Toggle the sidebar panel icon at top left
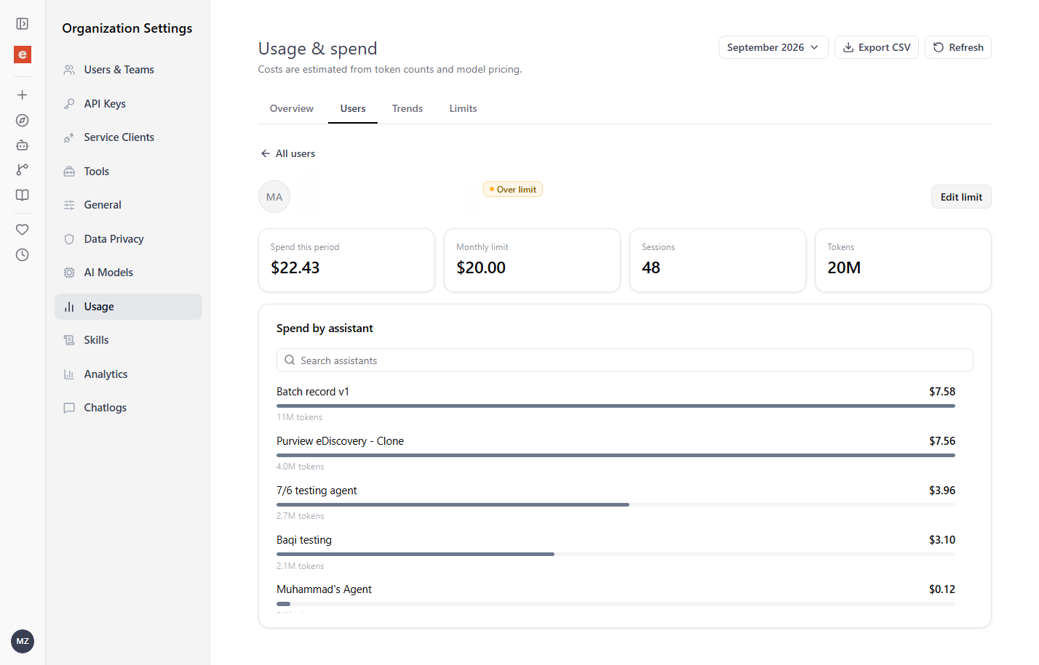The height and width of the screenshot is (665, 1039). pyautogui.click(x=23, y=24)
